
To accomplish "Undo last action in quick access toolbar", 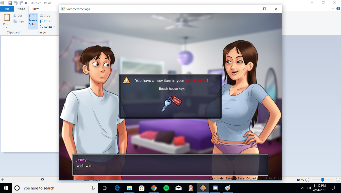I will tap(16, 3).
